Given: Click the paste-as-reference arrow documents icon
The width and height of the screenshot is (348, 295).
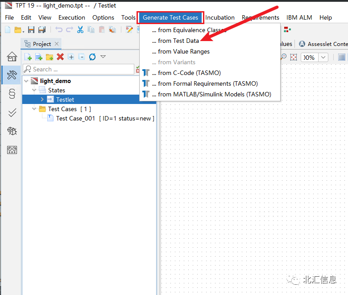Looking at the screenshot, I should point(112,29).
